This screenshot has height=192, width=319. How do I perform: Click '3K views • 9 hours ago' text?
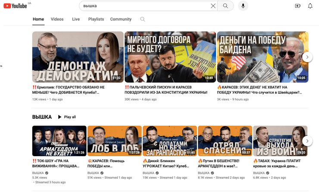tap(233, 99)
